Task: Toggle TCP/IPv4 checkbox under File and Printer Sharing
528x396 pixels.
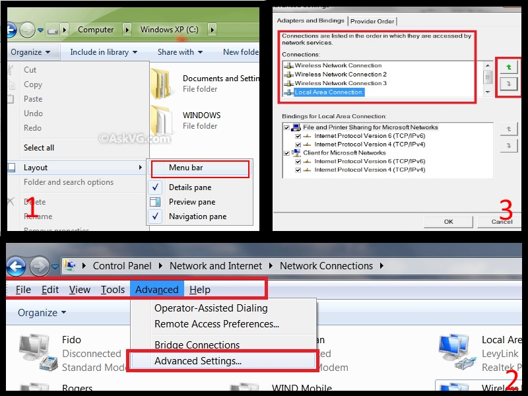Action: pyautogui.click(x=298, y=145)
